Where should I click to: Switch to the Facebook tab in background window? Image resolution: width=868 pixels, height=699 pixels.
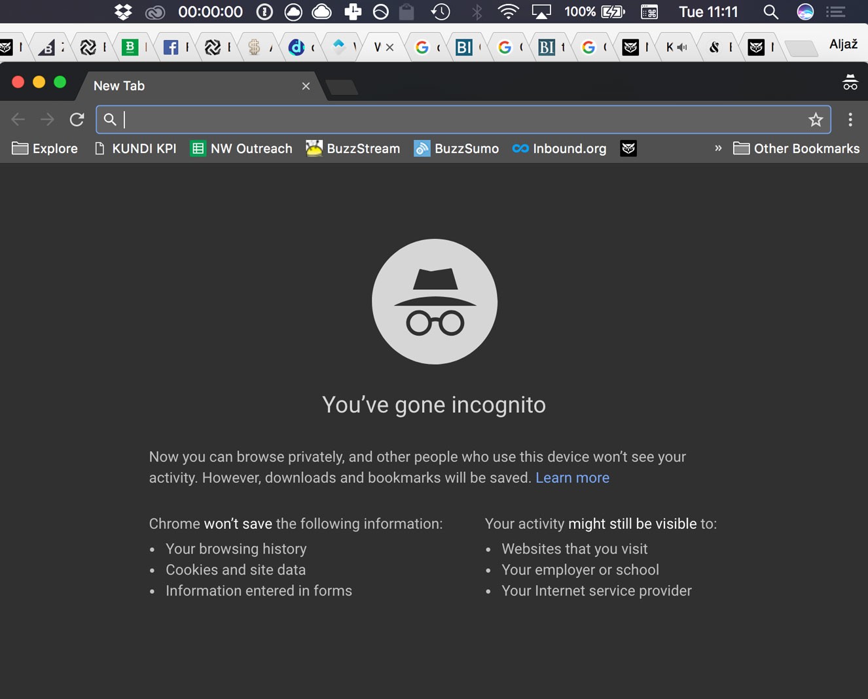[x=172, y=47]
